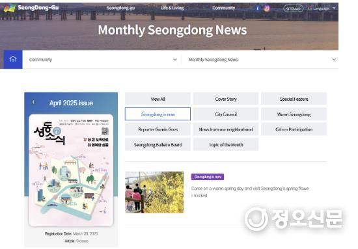Select the Special Feature category
The image size is (358, 249).
[294, 99]
